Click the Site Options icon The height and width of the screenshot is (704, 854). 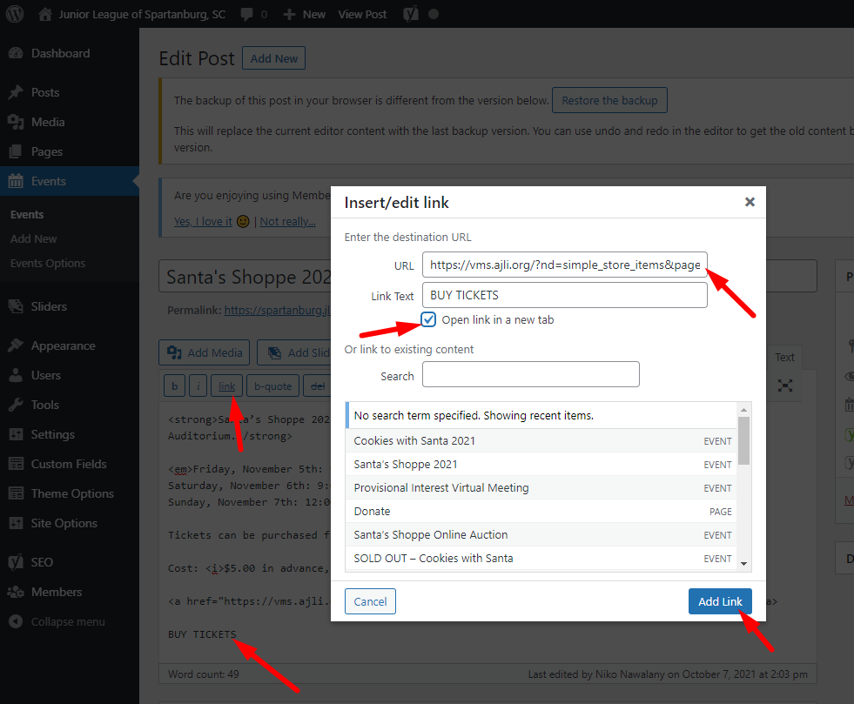[16, 523]
